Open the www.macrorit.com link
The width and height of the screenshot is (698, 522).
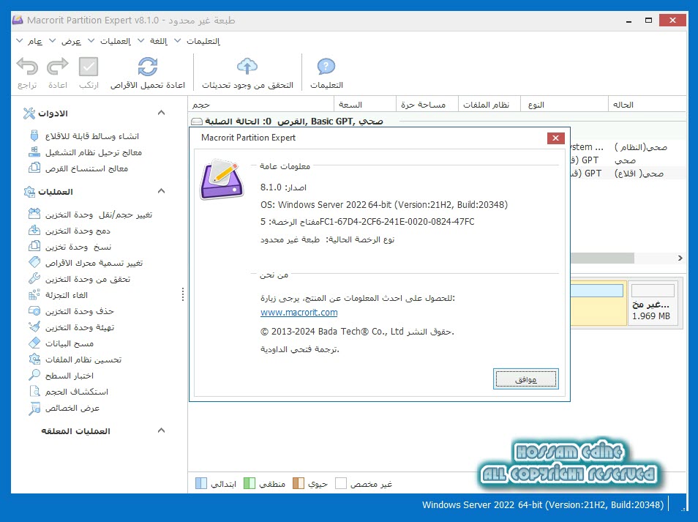click(x=299, y=312)
